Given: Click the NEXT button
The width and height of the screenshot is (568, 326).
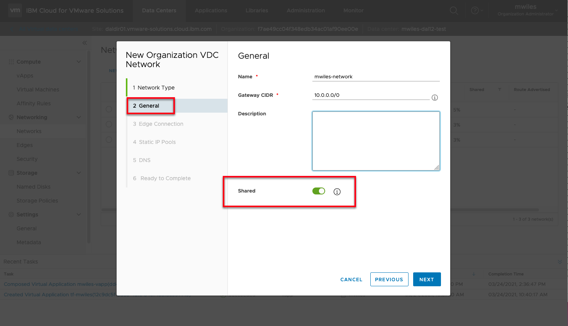Looking at the screenshot, I should [427, 279].
